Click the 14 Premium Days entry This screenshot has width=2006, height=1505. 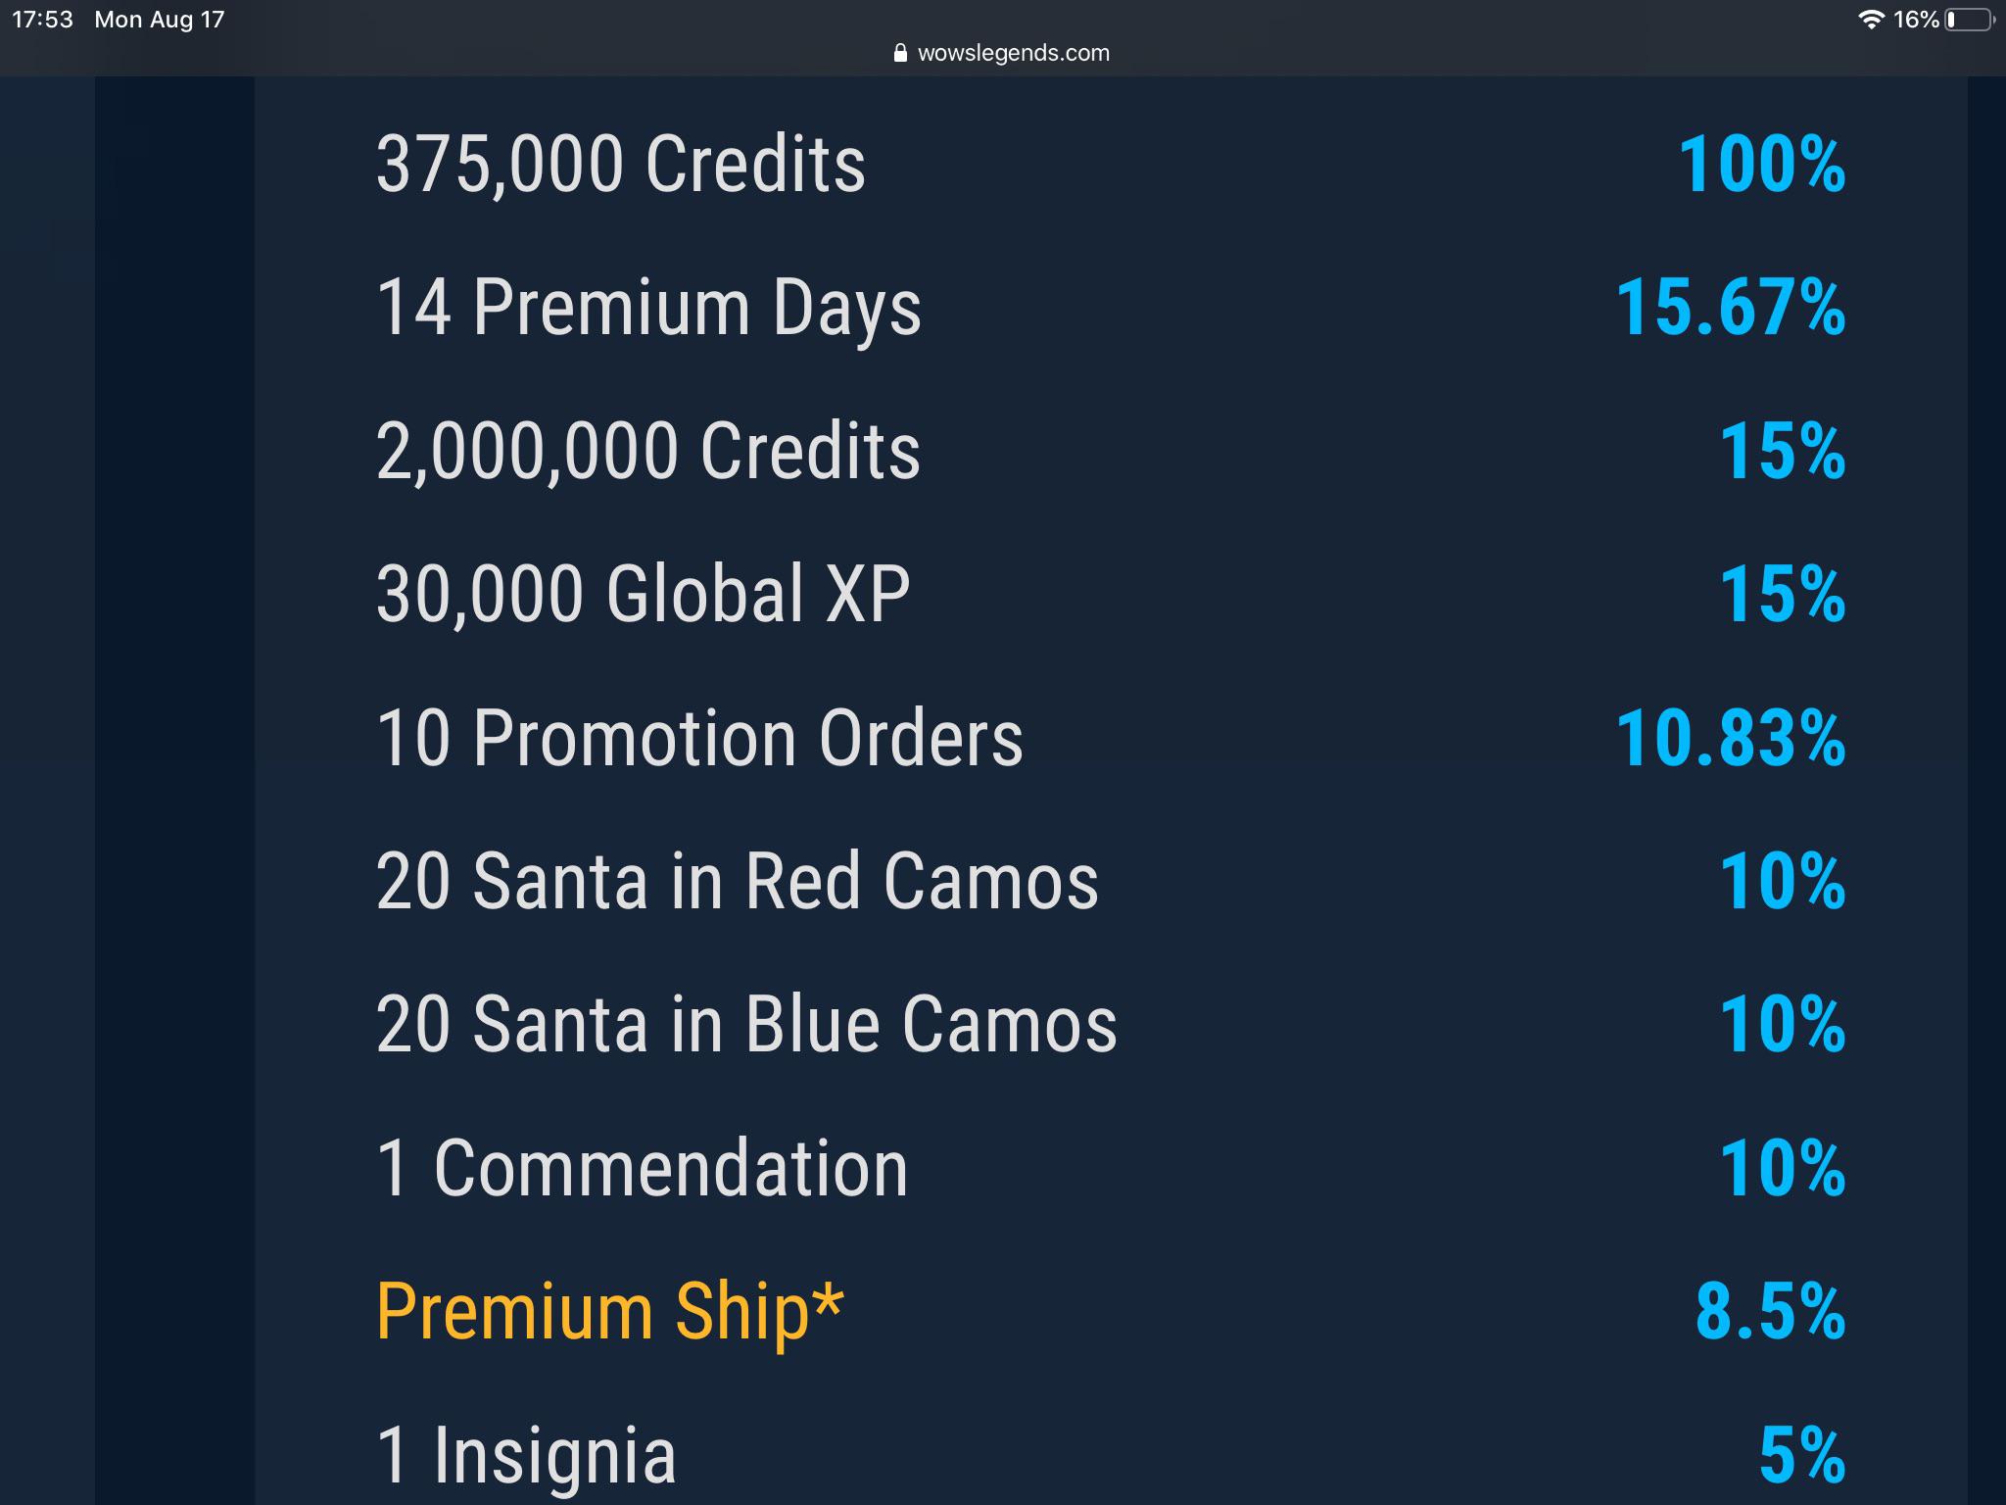[649, 308]
